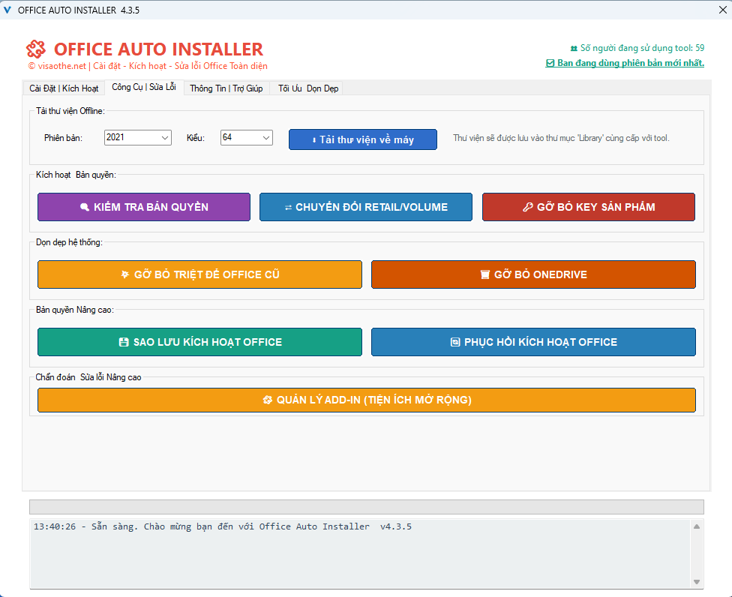Click GỠ BỎ TRIỆT ĐỂ OFFICE CŨ
The width and height of the screenshot is (732, 597).
click(x=199, y=274)
